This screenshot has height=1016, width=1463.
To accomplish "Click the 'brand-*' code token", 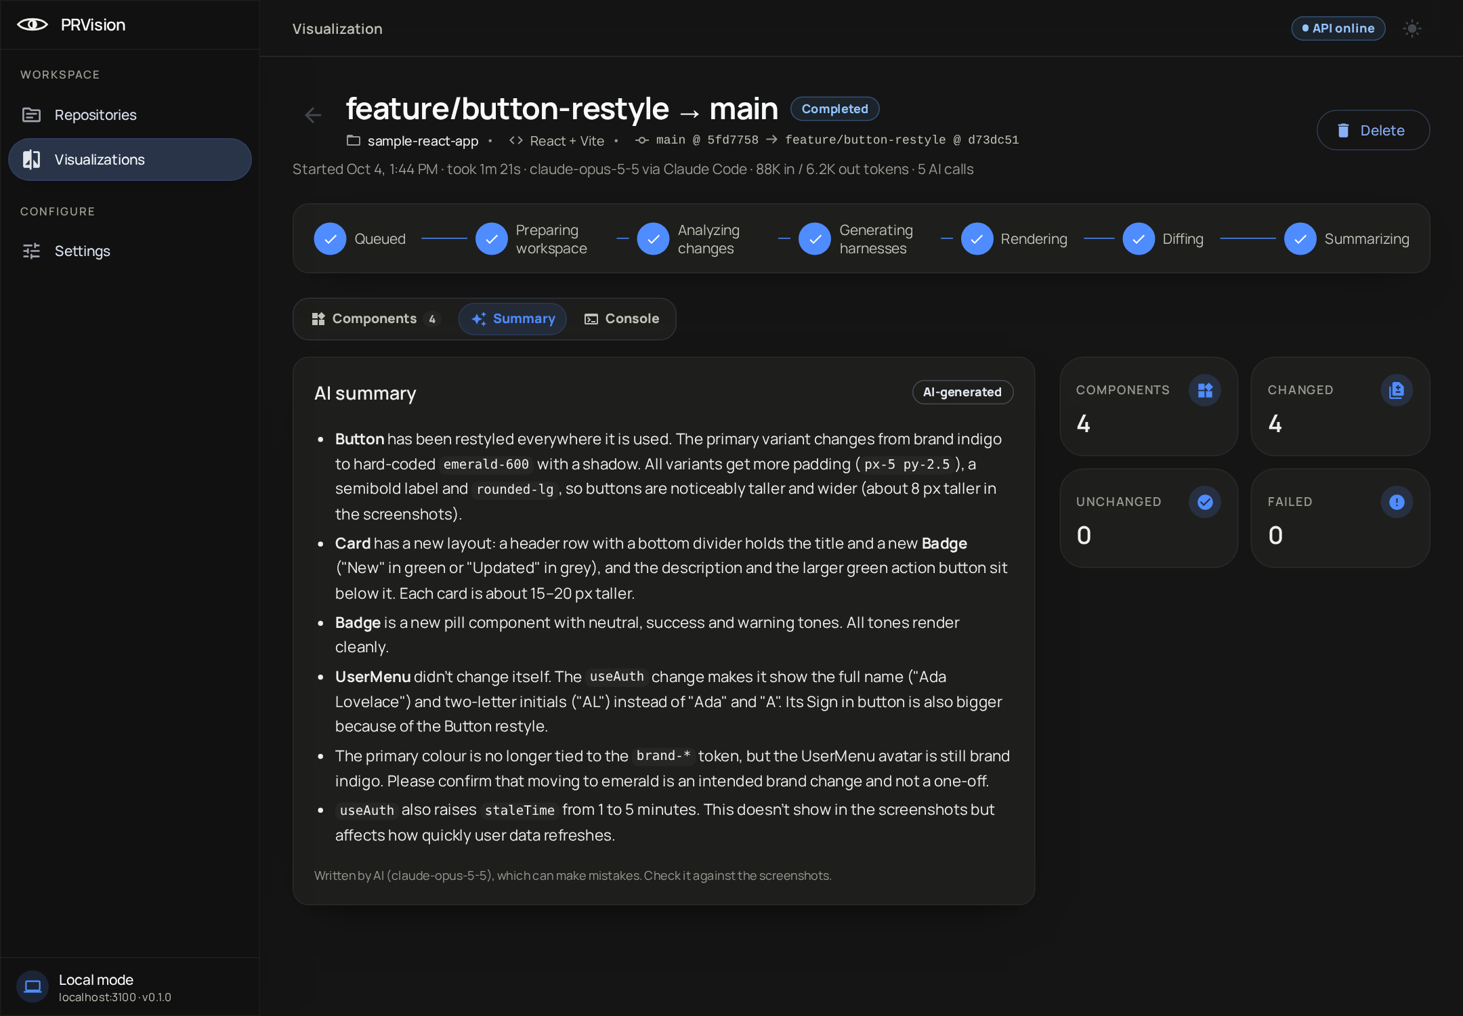I will (x=663, y=757).
